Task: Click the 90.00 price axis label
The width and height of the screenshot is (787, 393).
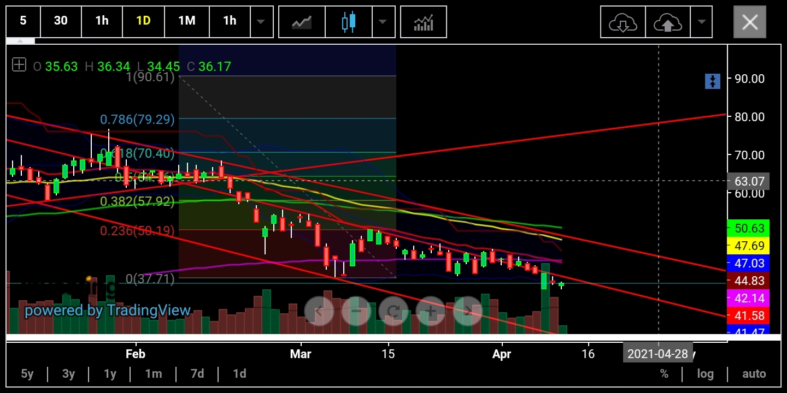Action: click(x=749, y=79)
